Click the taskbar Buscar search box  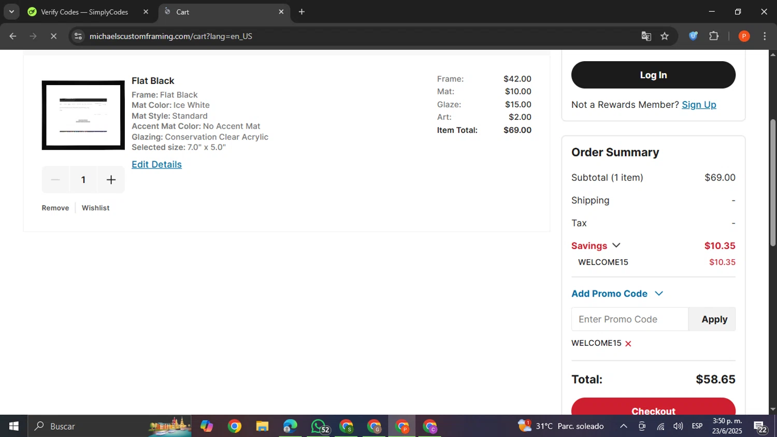pos(110,426)
